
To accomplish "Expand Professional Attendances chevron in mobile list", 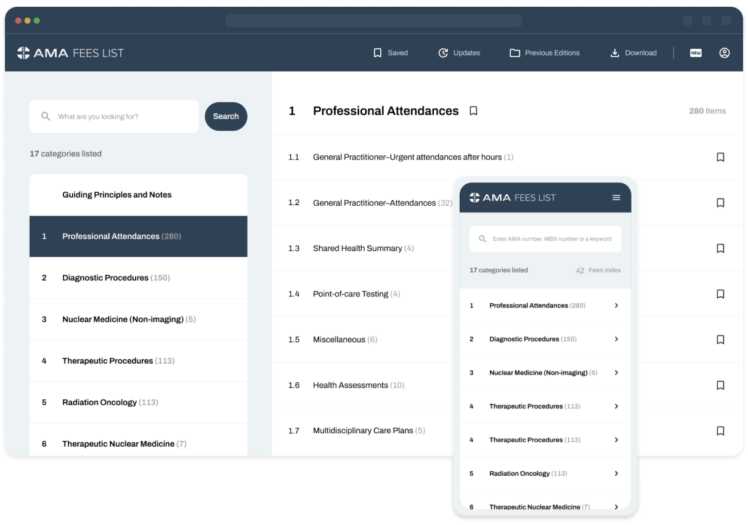I will (616, 306).
